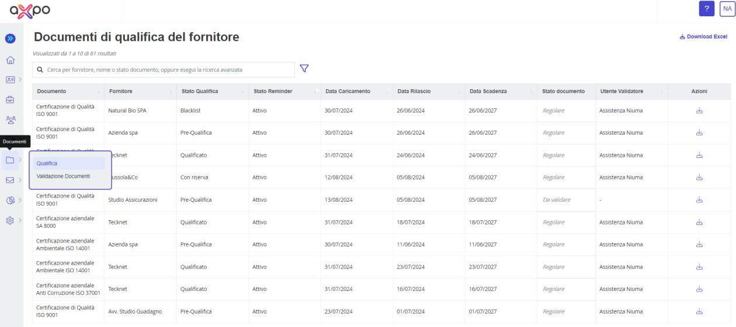Focus the supplier search input field
This screenshot has height=327, width=736.
164,69
